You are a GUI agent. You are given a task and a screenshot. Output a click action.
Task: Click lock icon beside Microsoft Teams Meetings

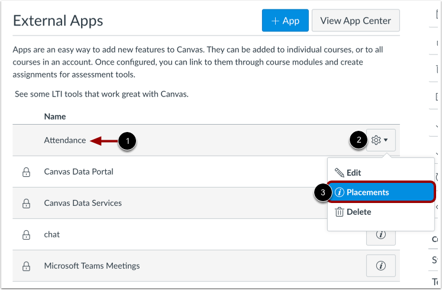(26, 266)
